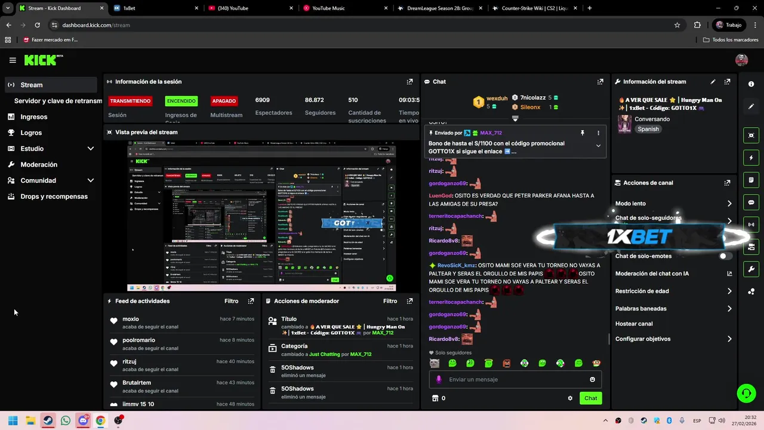
Task: Edit stream info with the pencil icon
Action: pos(713,82)
